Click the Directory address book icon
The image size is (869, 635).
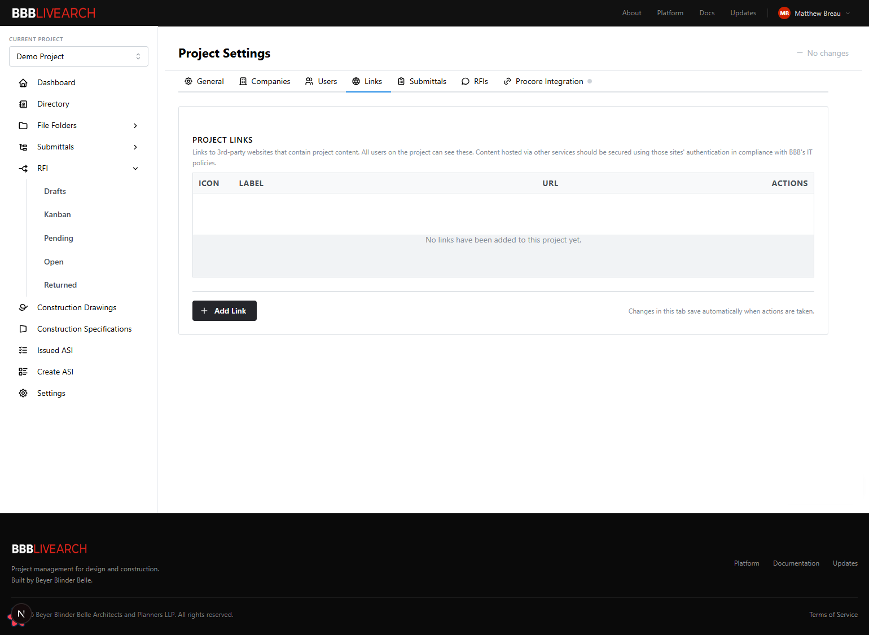click(23, 104)
